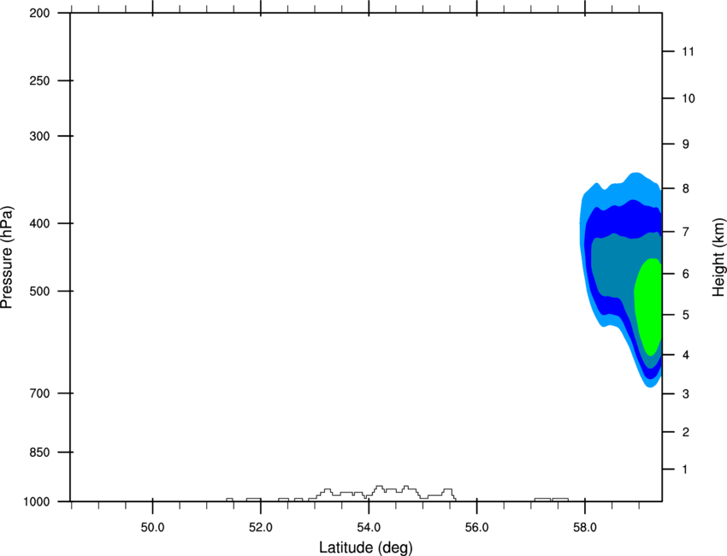
Task: Select the 250 pressure tick label
Action: coord(39,80)
